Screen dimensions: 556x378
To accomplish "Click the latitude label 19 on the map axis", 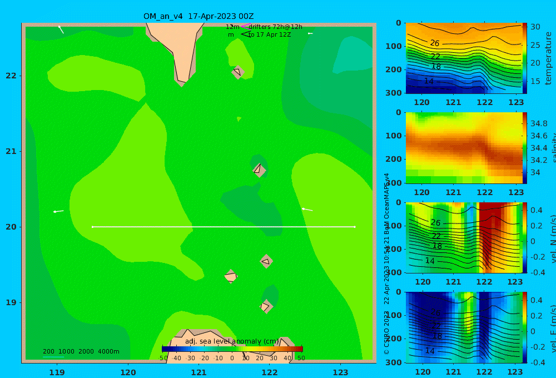I will pyautogui.click(x=11, y=302).
